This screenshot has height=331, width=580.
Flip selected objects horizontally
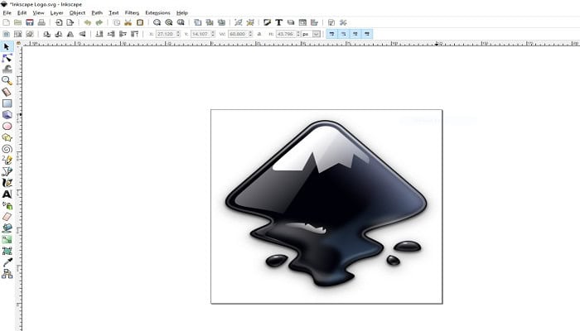tap(70, 34)
